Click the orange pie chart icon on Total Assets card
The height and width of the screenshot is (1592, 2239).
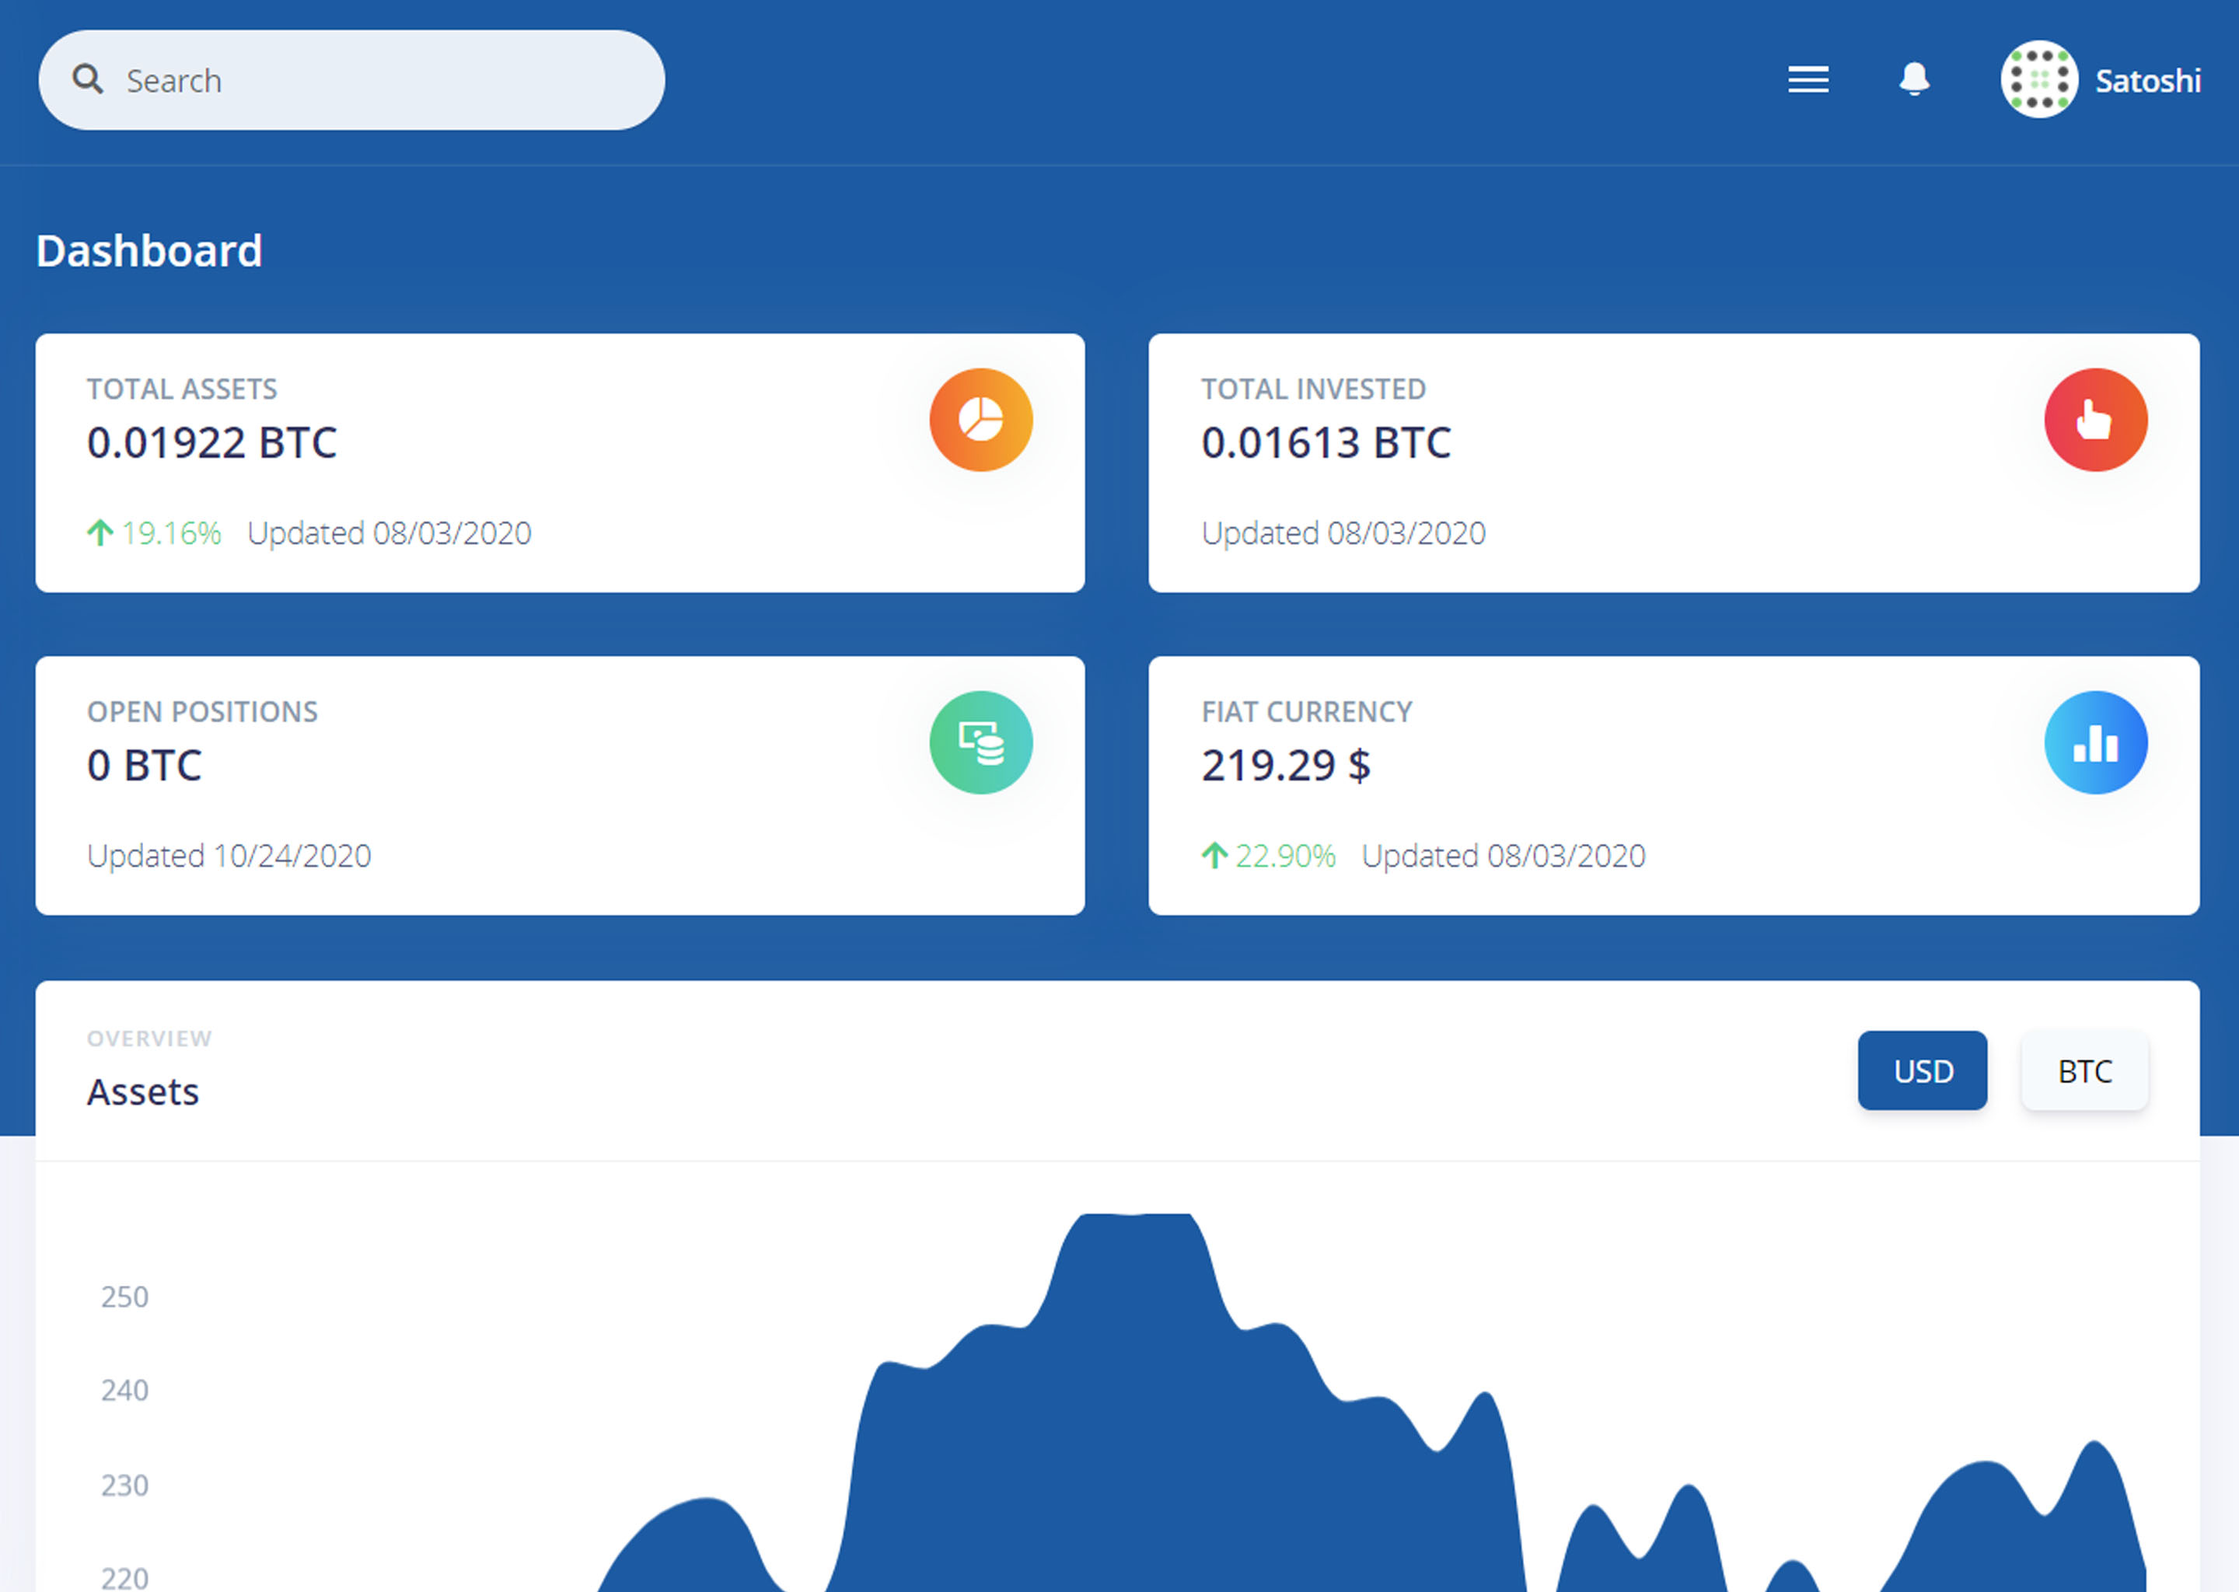click(x=980, y=420)
